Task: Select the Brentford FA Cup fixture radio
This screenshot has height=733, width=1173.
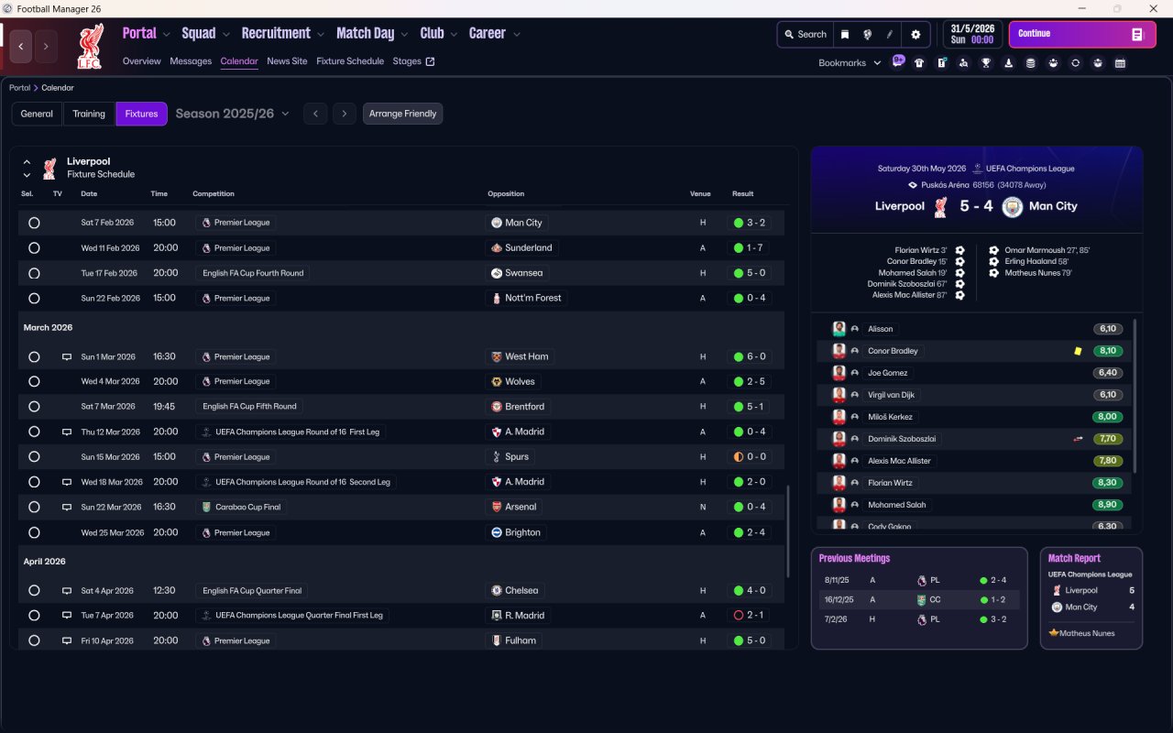Action: pos(34,406)
